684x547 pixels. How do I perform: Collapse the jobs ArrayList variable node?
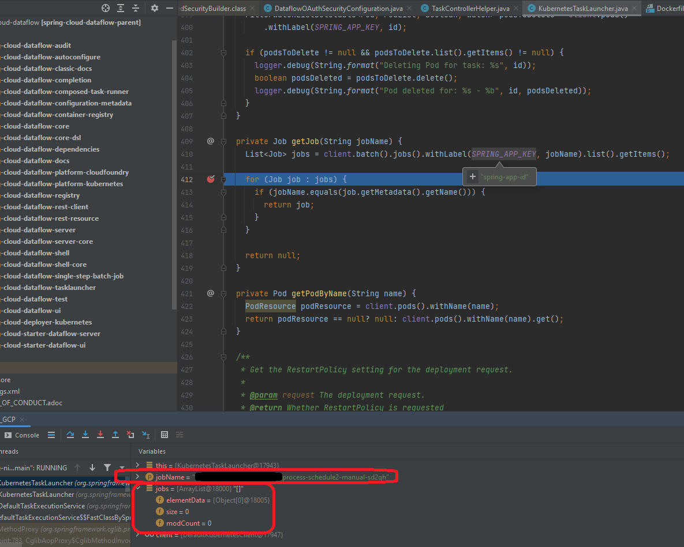(x=138, y=488)
